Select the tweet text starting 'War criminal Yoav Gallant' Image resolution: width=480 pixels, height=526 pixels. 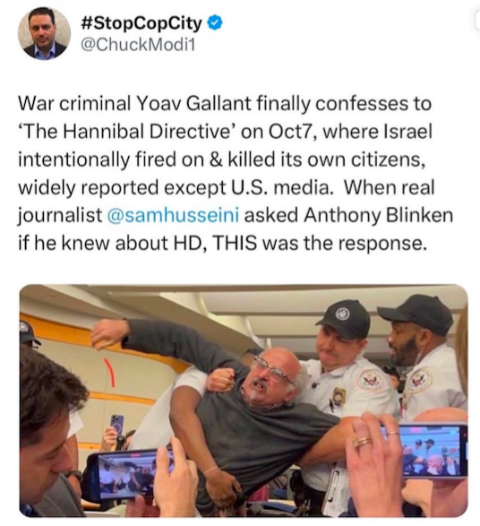pyautogui.click(x=236, y=173)
